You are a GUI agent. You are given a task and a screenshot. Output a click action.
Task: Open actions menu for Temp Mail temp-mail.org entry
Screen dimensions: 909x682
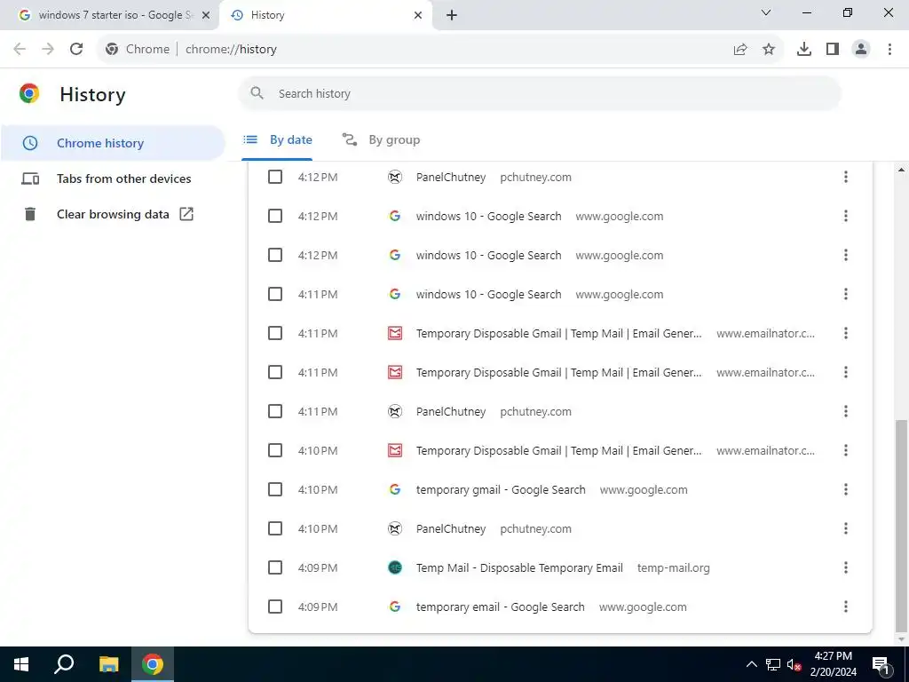pyautogui.click(x=846, y=567)
